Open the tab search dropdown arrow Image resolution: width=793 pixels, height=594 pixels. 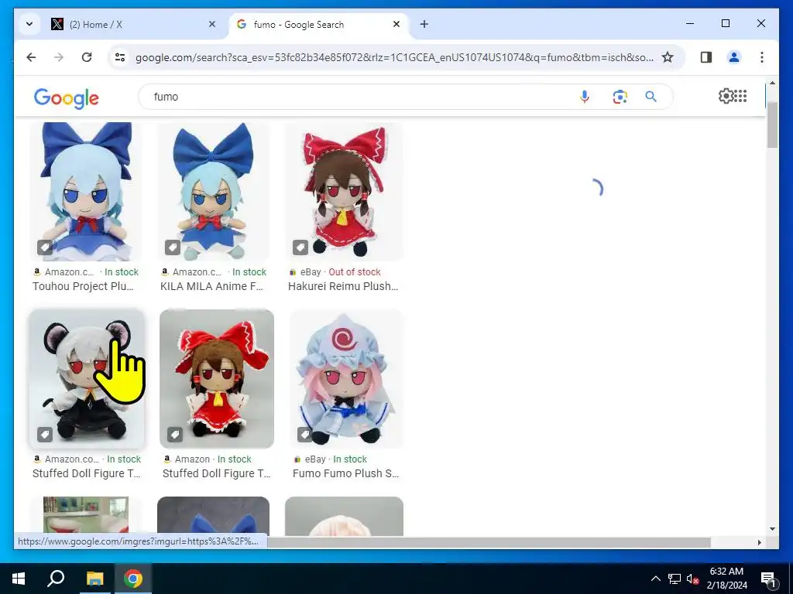point(29,24)
